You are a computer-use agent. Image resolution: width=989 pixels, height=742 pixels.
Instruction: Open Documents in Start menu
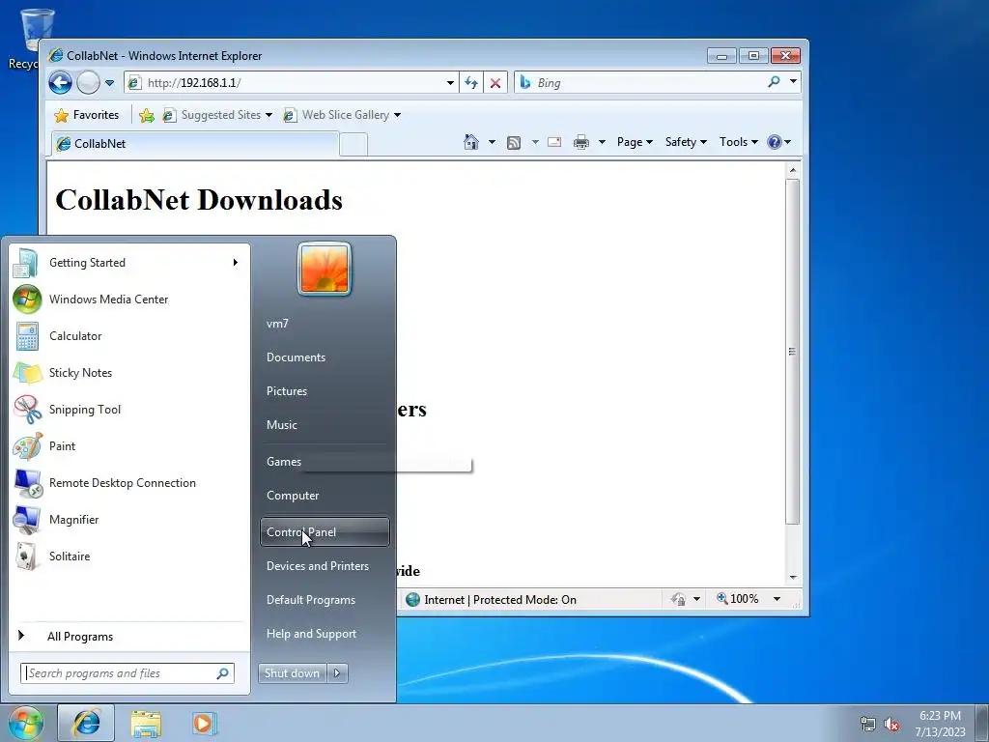pyautogui.click(x=325, y=357)
